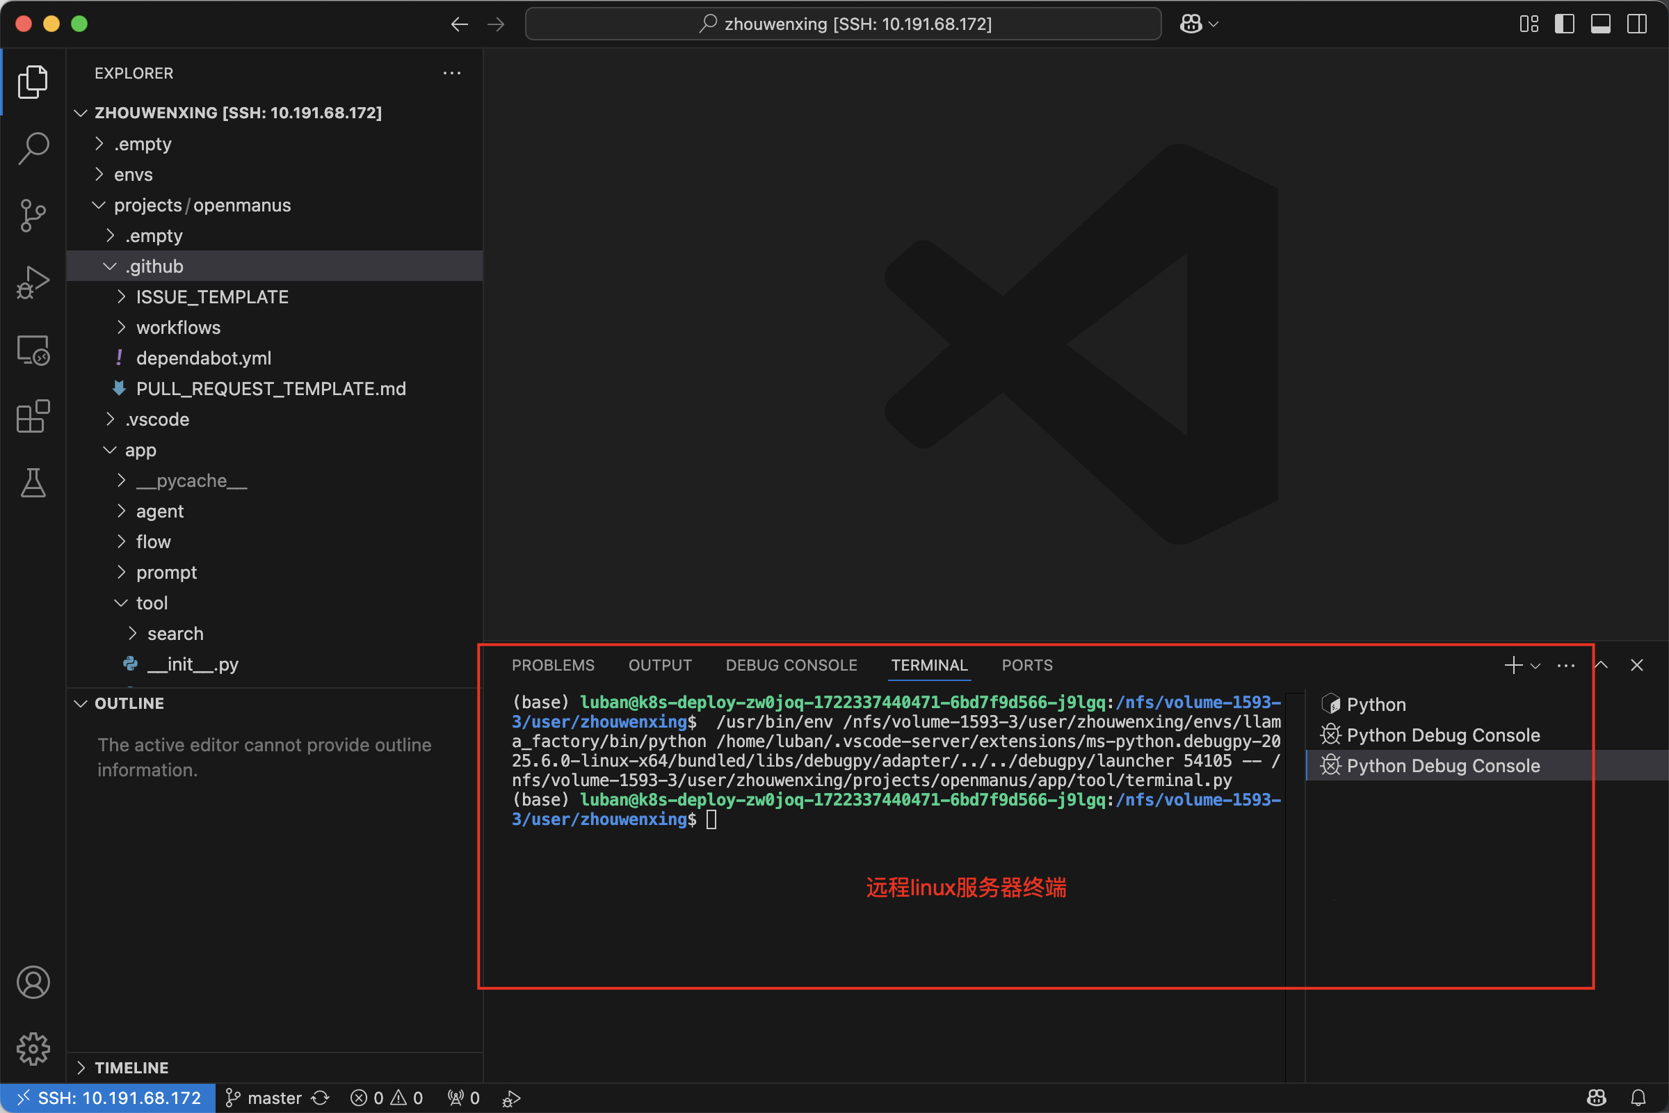This screenshot has width=1669, height=1113.
Task: Click the command center search field
Action: (843, 24)
